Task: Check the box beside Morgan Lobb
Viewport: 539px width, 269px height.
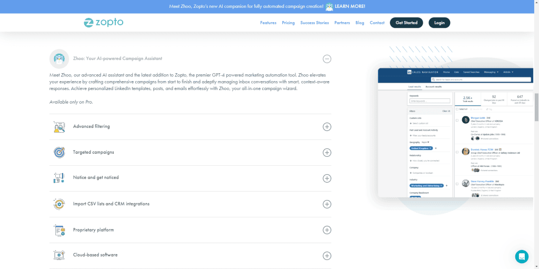Action: (457, 121)
